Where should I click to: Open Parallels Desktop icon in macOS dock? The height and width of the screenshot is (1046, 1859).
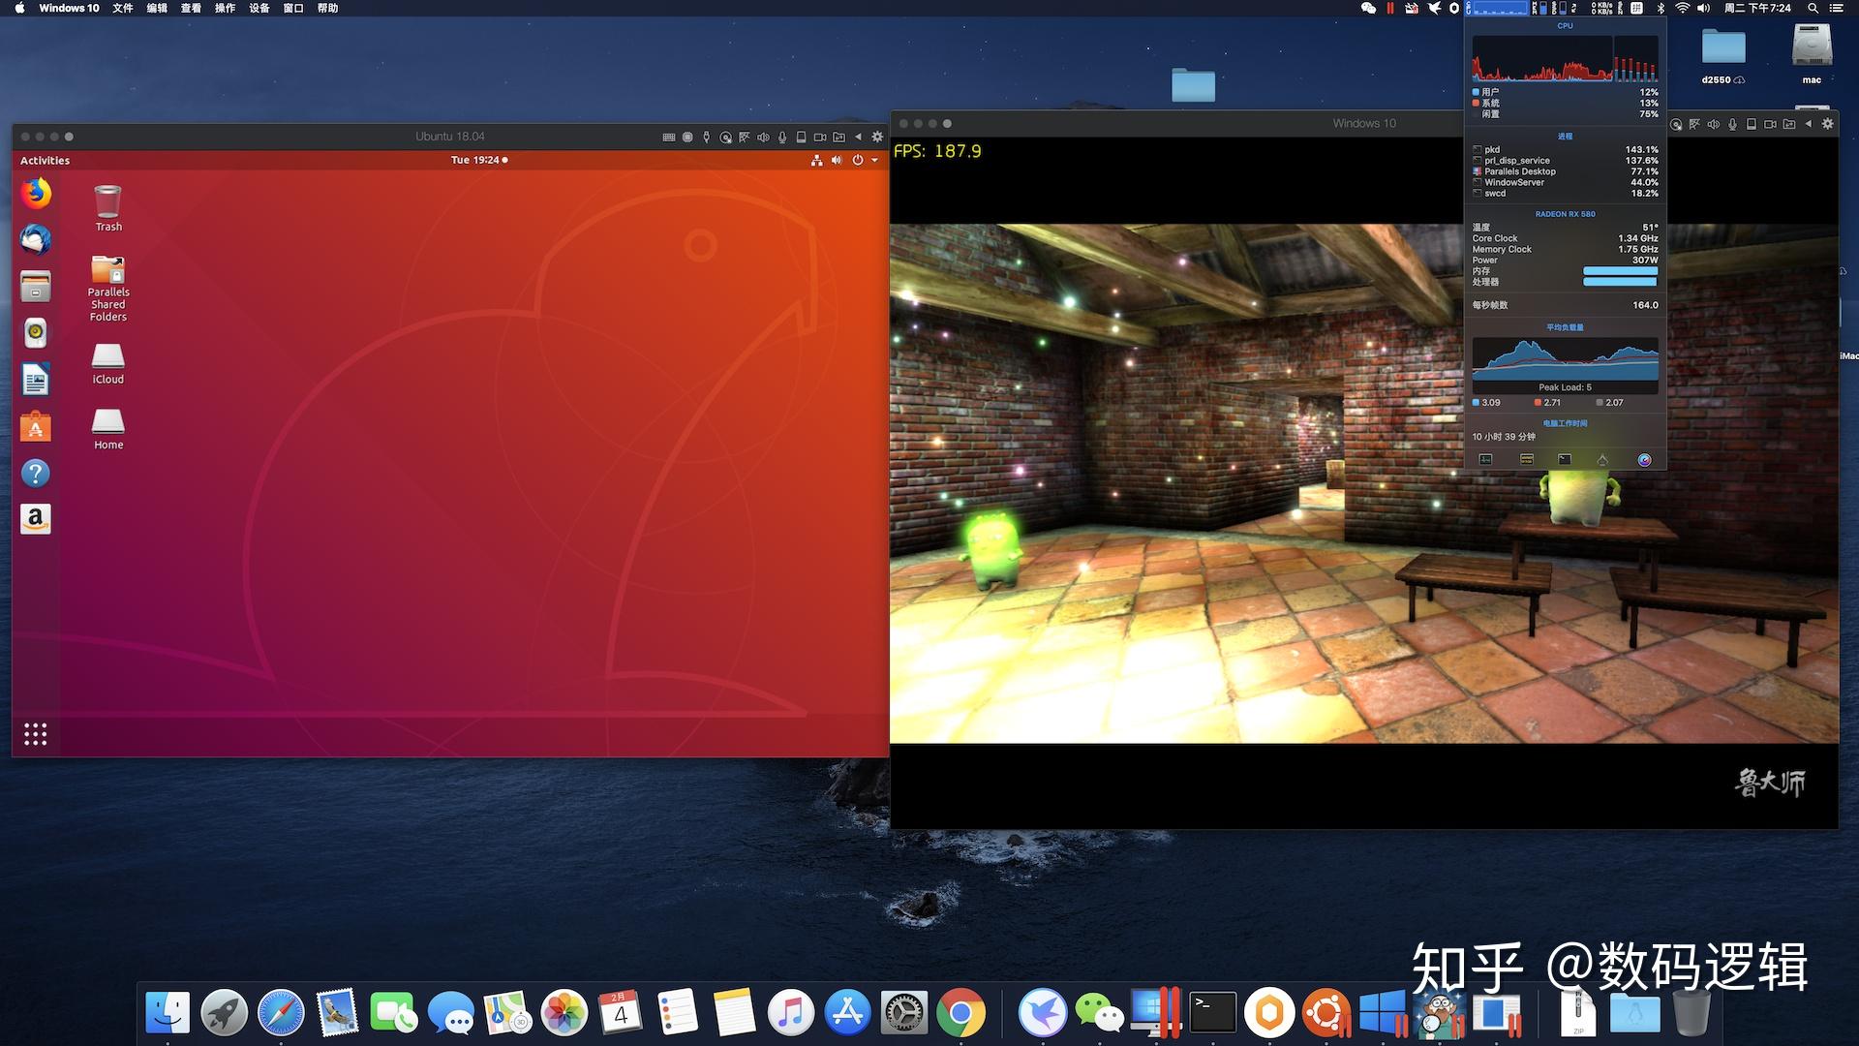[1155, 1013]
